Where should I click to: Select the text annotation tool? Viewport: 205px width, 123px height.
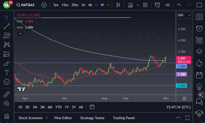pyautogui.click(x=7, y=73)
